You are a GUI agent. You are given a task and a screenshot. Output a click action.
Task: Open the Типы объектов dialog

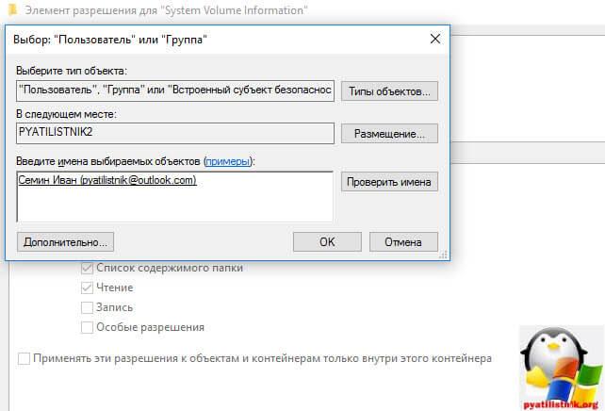pyautogui.click(x=389, y=91)
